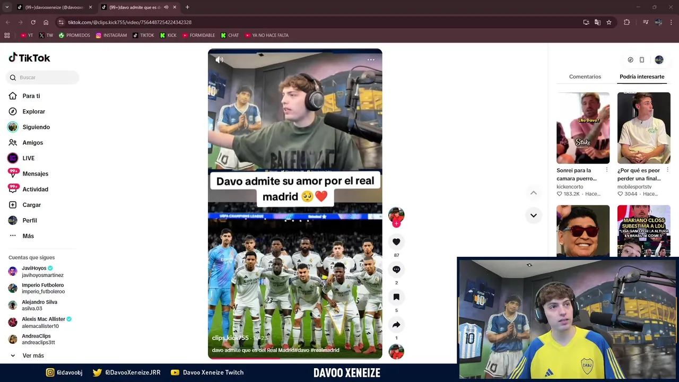Viewport: 679px width, 382px height.
Task: Open a new browser tab
Action: pyautogui.click(x=187, y=7)
